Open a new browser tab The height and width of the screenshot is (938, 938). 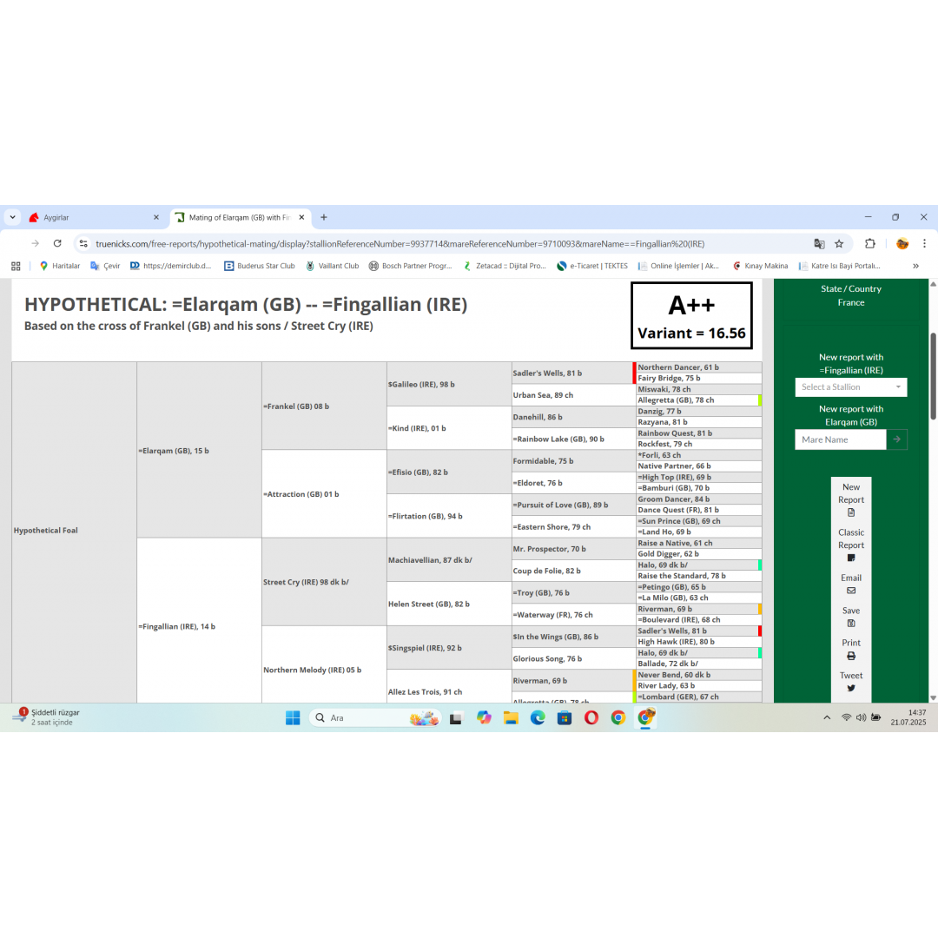coord(324,217)
